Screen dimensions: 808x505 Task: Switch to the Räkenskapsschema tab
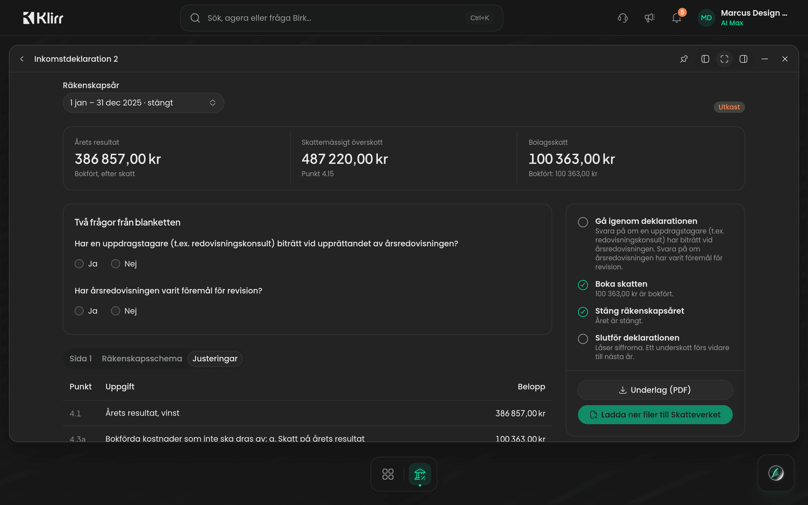[142, 359]
